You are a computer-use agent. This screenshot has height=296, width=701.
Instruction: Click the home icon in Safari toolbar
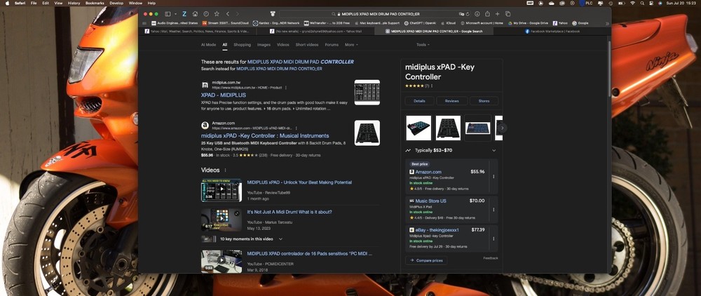pyautogui.click(x=195, y=13)
